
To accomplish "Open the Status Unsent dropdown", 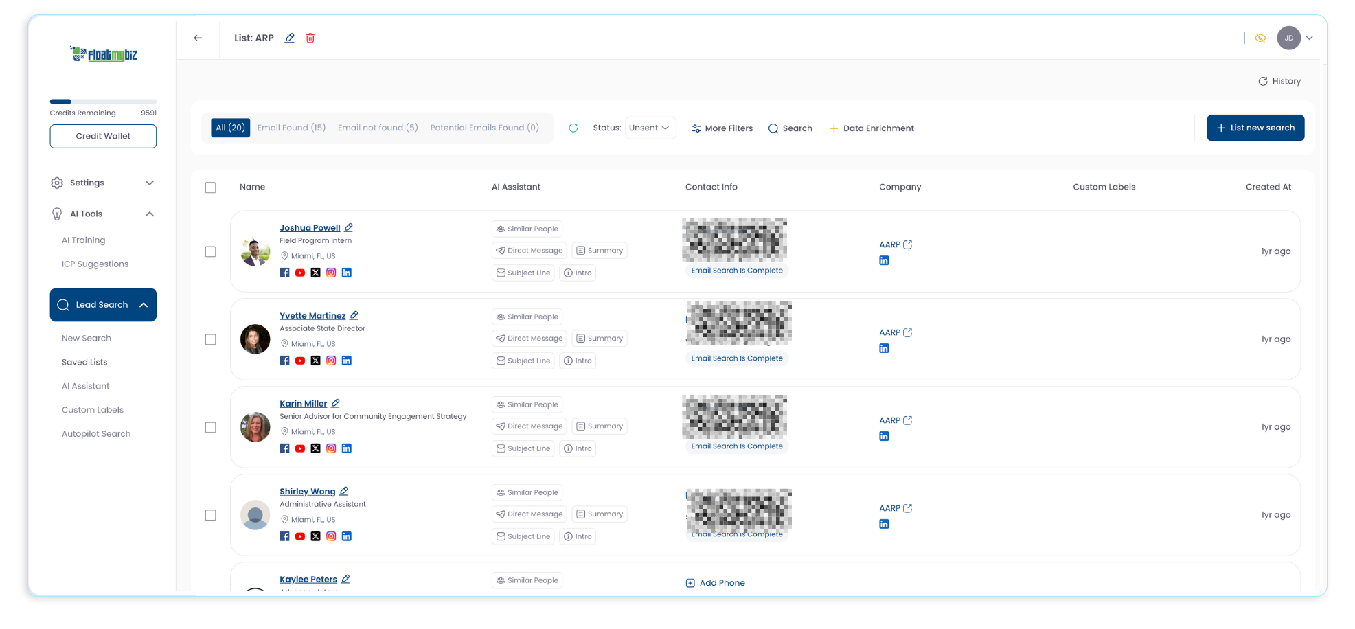I will (x=650, y=128).
